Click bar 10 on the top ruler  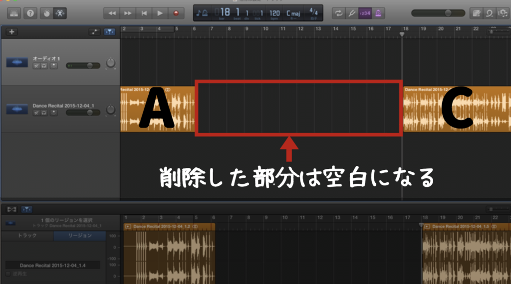(265, 29)
